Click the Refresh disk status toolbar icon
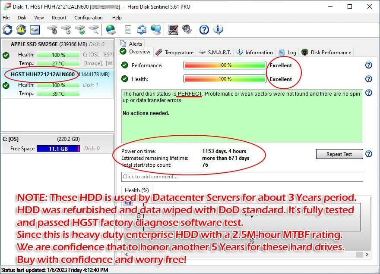Screen dimensions: 380x274 7,30
